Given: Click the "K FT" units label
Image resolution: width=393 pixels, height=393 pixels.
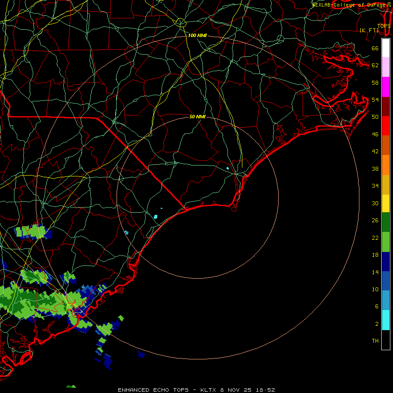Looking at the screenshot, I should 369,31.
